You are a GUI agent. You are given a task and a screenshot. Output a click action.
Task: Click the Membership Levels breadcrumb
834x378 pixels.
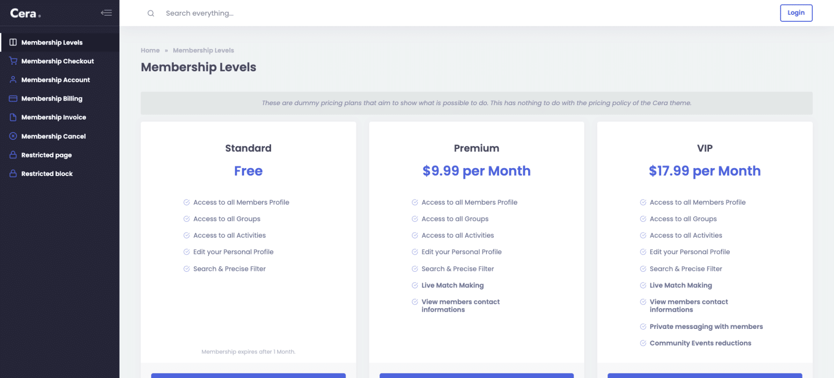pos(203,50)
